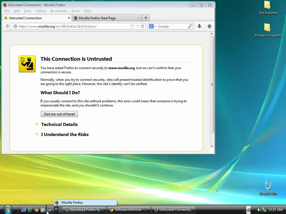Viewport: 286px width, 214px height.
Task: Expand the Technical Details section
Action: 57,125
